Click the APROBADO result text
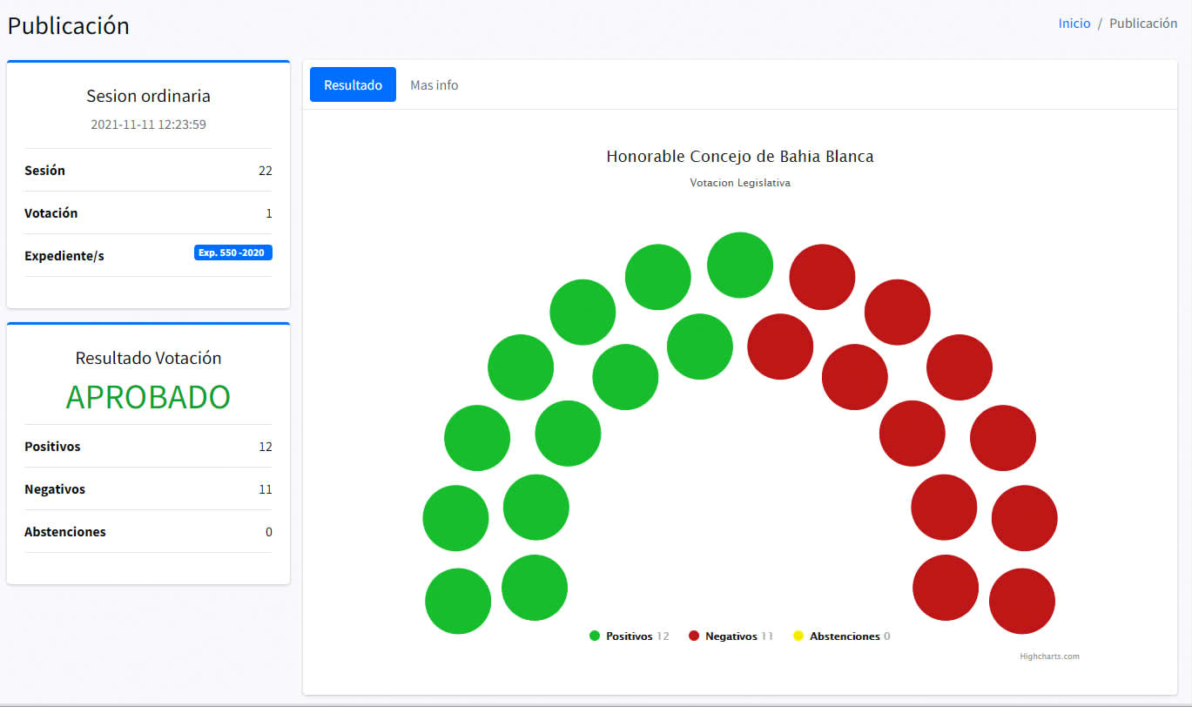 pos(148,397)
